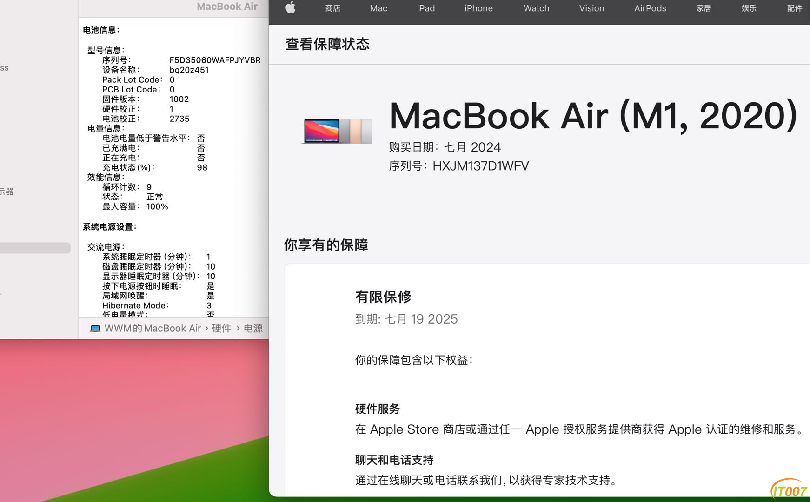Click the MacBook Air window title
The width and height of the screenshot is (810, 502).
pyautogui.click(x=227, y=7)
